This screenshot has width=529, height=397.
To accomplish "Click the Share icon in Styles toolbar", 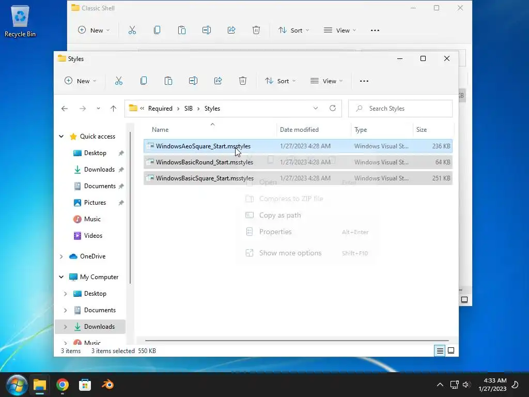I will click(x=218, y=81).
